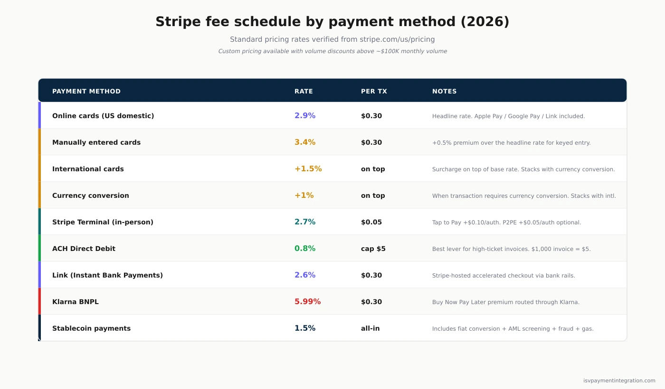Select 'Stripe Terminal (in-person)' row label
Viewport: 665px width, 389px height.
[103, 222]
